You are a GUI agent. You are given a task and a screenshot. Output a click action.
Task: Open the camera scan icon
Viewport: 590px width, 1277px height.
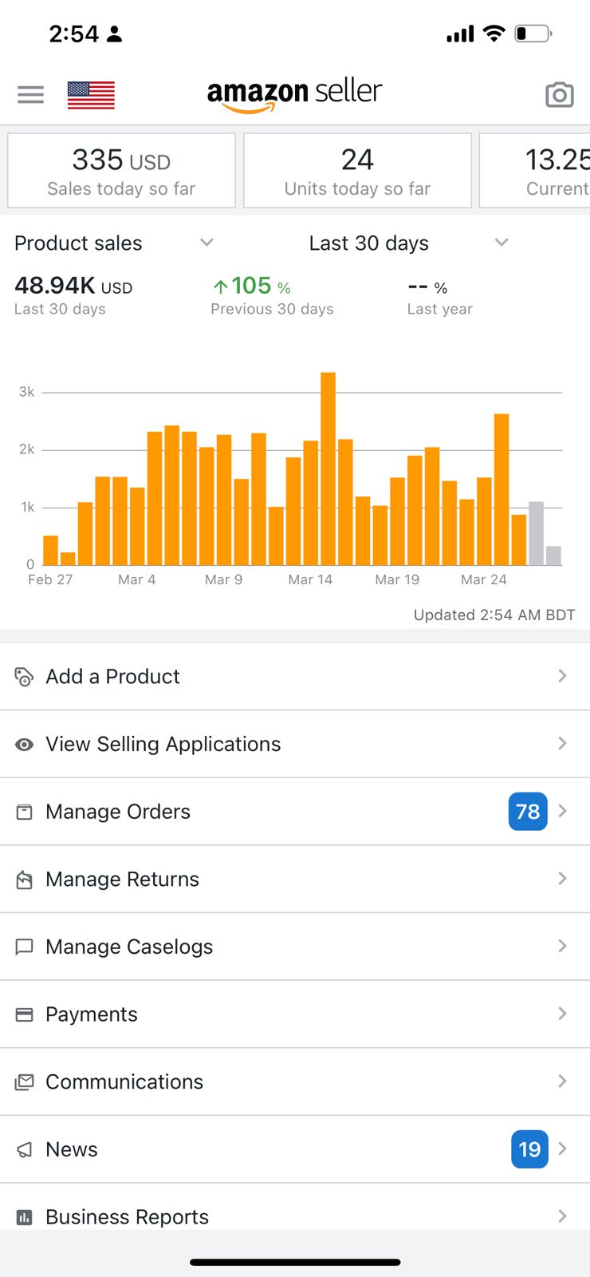[559, 95]
